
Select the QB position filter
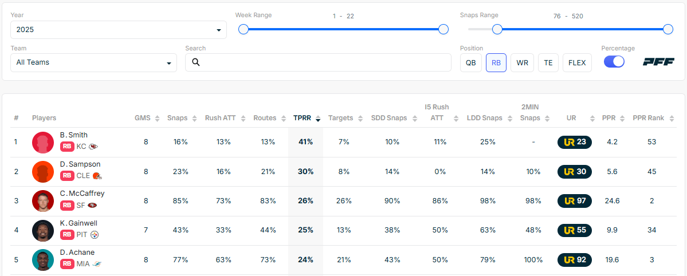[470, 62]
